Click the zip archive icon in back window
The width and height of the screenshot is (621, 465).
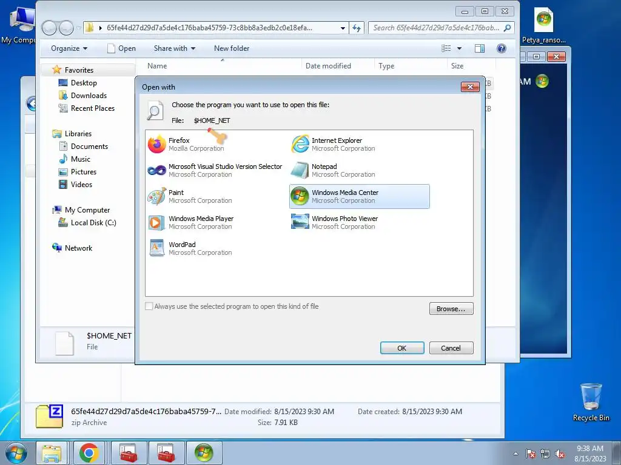click(50, 417)
